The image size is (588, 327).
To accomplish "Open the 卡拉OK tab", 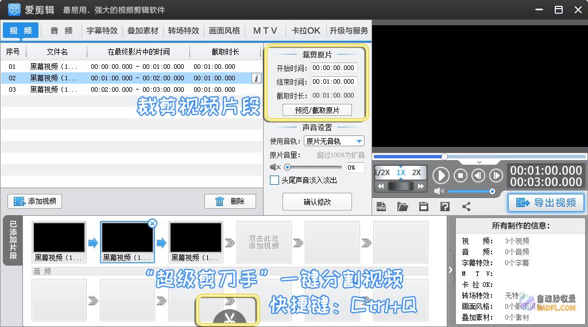I will 305,31.
